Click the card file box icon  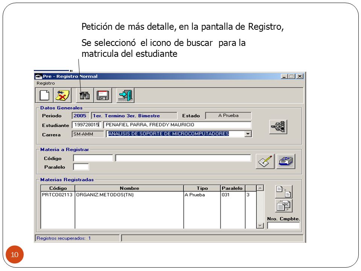(286, 161)
